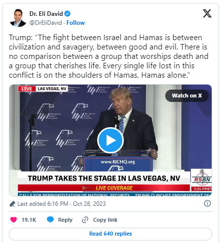Click the Reply label

point(65,220)
